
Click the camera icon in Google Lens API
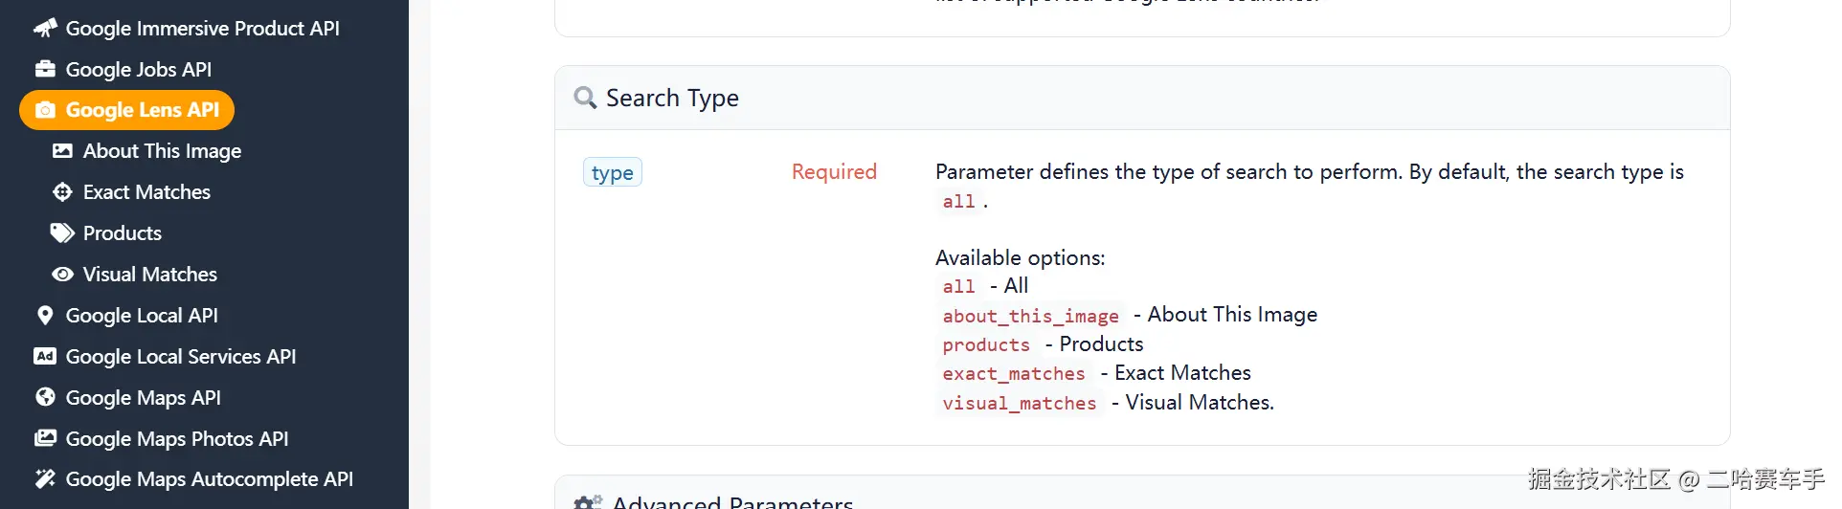[x=45, y=110]
